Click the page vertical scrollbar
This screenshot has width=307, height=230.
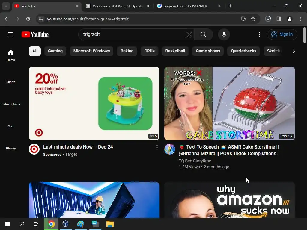tap(305, 35)
